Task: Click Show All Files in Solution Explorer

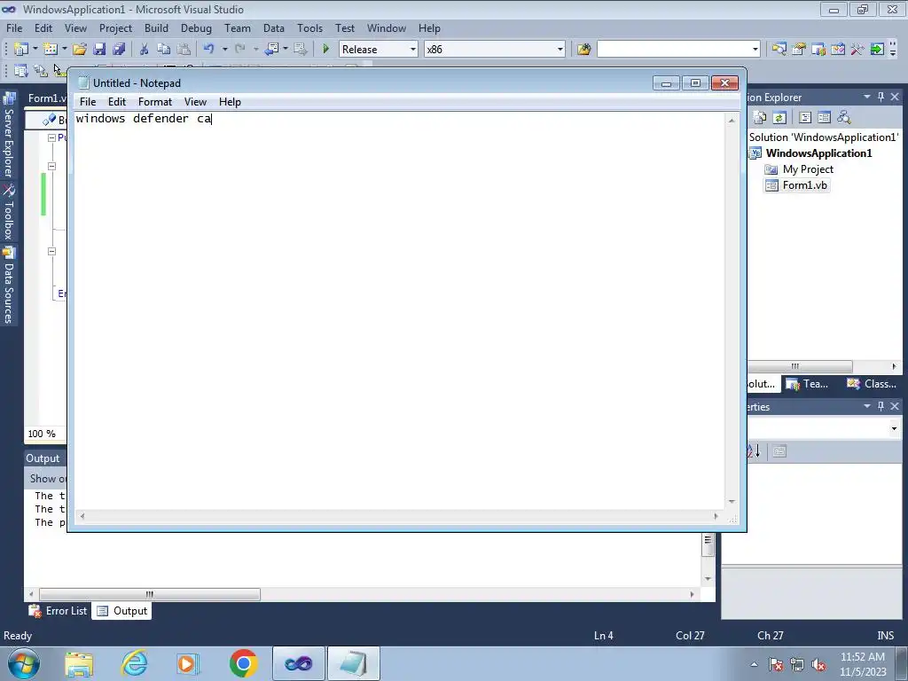Action: (760, 118)
